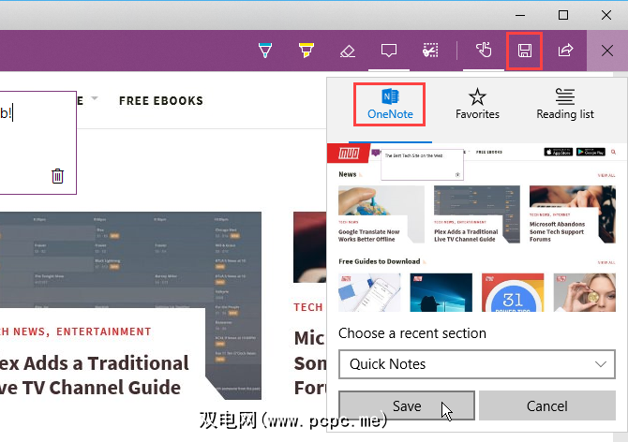This screenshot has height=442, width=628.
Task: Click the TECH NEWS, ENTERTAINMENT category label
Action: pos(75,331)
